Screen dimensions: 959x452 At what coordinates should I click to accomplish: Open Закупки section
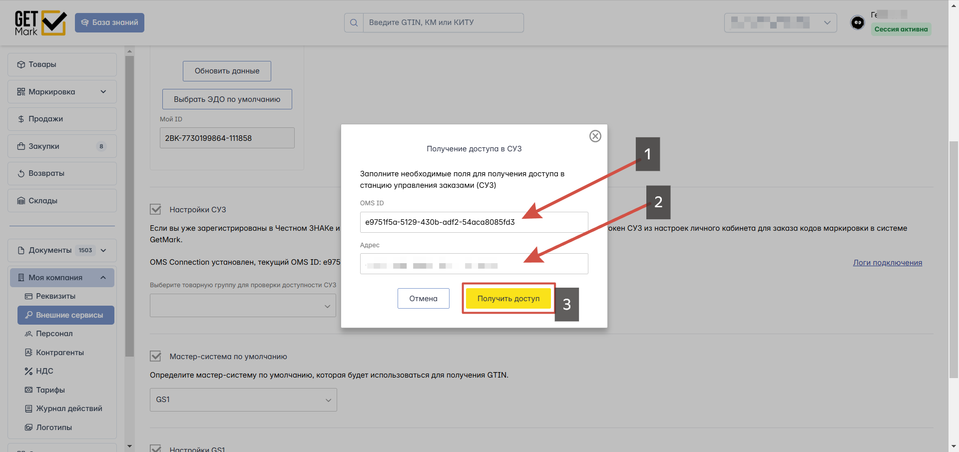[x=62, y=146]
